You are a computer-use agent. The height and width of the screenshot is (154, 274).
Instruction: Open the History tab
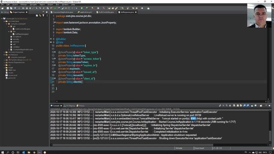tap(80, 106)
